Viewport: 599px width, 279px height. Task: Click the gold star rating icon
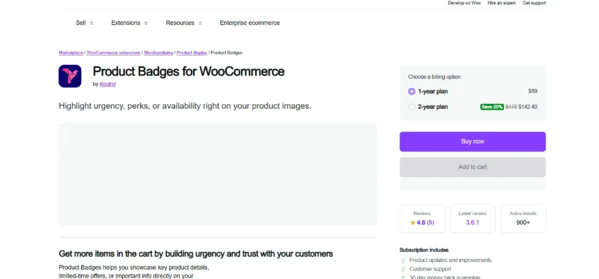pyautogui.click(x=412, y=223)
